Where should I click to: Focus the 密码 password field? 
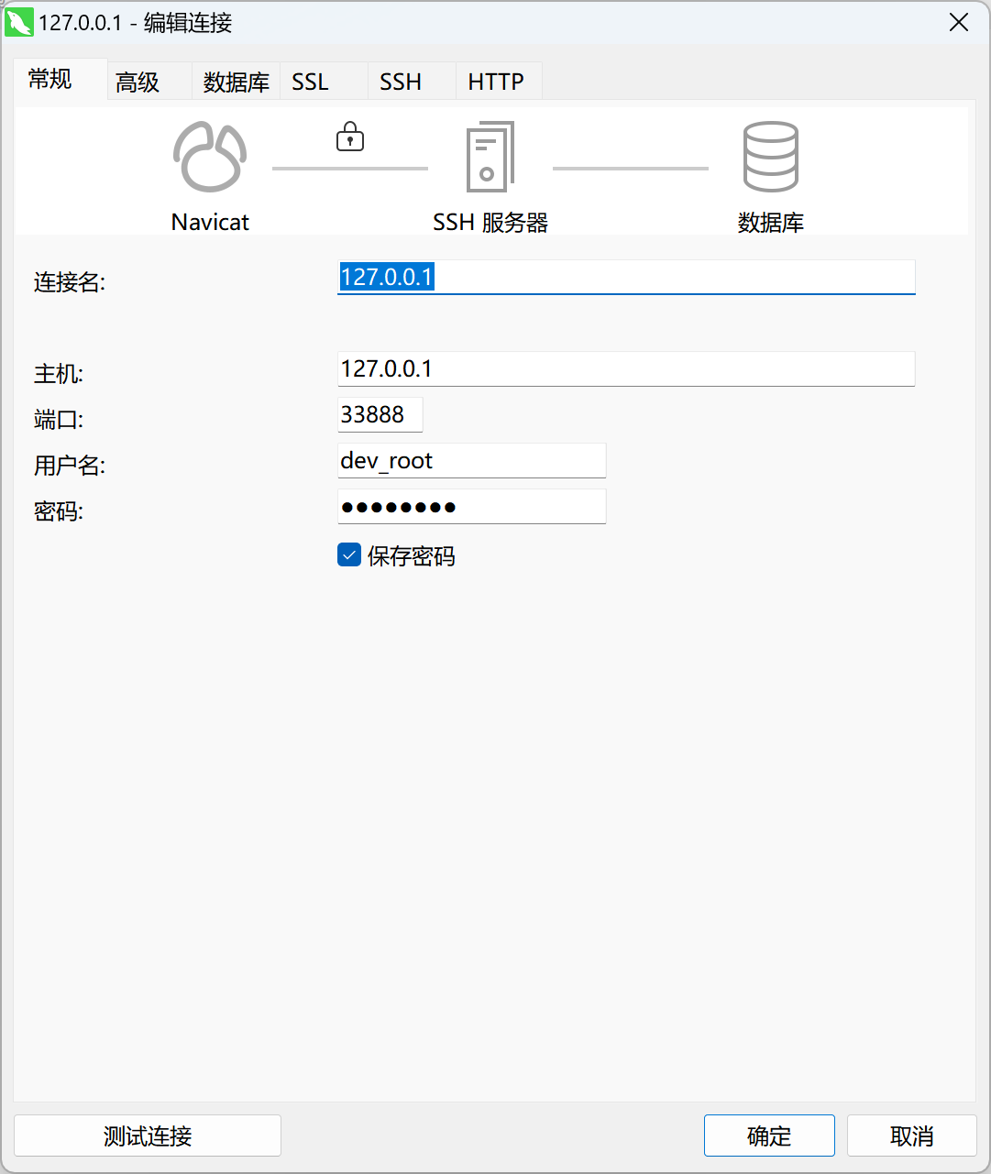pos(471,506)
